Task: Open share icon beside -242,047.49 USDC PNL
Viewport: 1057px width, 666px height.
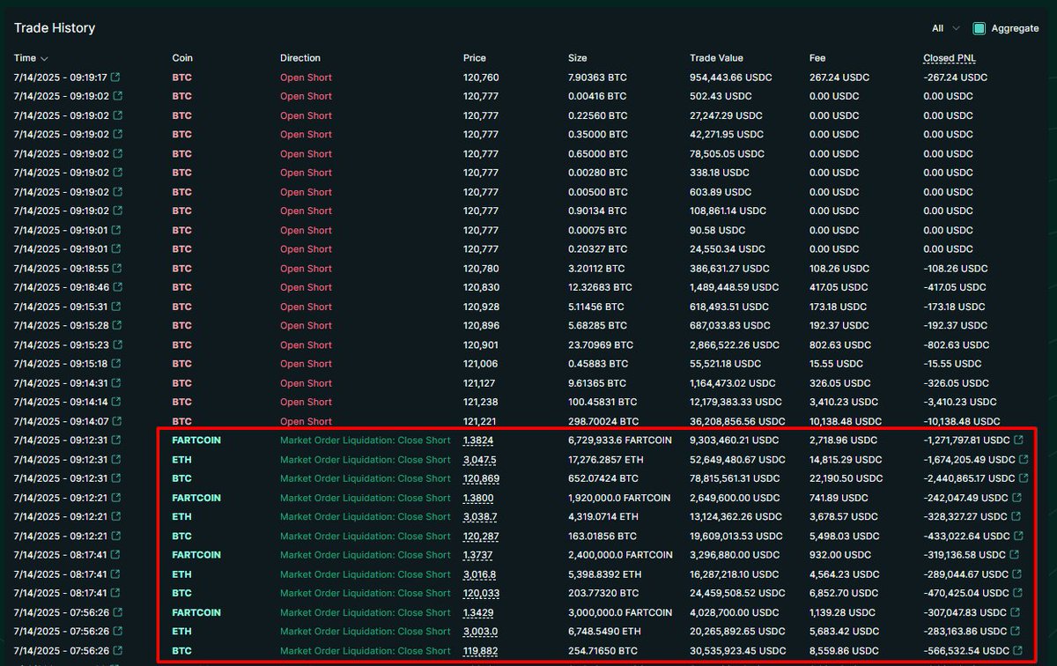Action: (1017, 498)
